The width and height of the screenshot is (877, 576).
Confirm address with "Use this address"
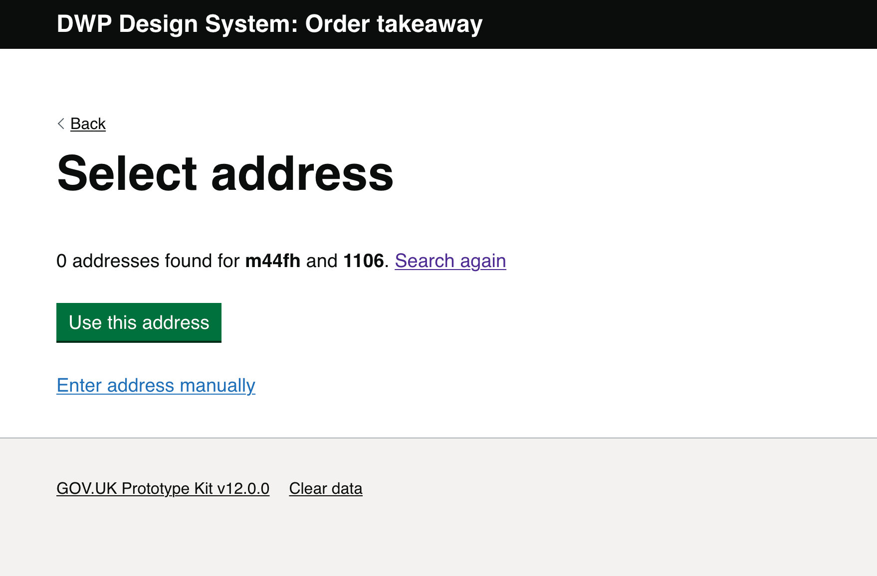139,322
